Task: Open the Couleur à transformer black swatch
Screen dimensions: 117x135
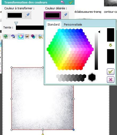Action: [x=15, y=15]
